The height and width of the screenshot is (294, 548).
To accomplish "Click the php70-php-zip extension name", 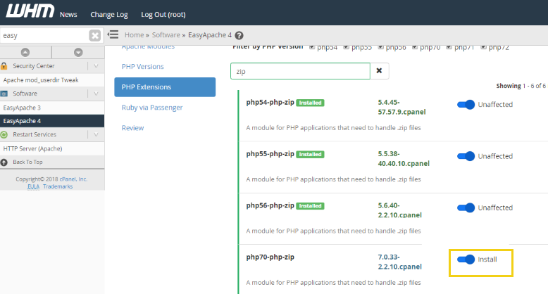I will pyautogui.click(x=270, y=257).
